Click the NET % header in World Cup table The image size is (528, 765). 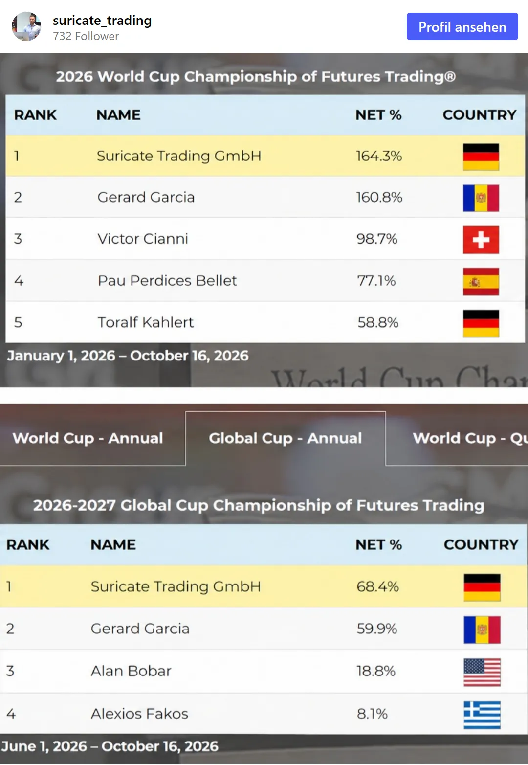(378, 115)
